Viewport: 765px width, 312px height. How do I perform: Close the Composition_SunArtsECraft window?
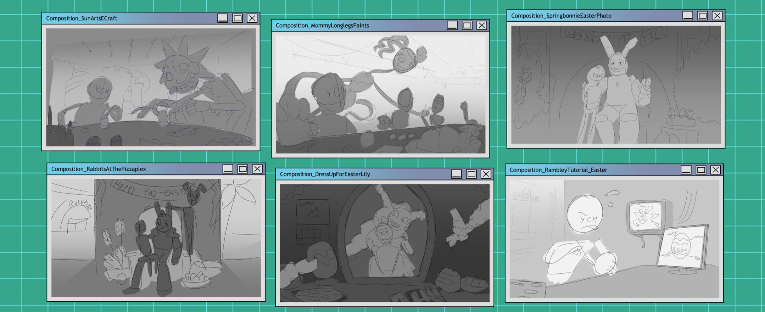[x=252, y=18]
